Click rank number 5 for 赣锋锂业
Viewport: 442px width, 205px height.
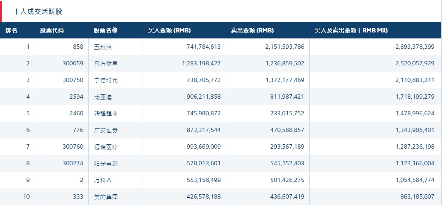pos(28,113)
